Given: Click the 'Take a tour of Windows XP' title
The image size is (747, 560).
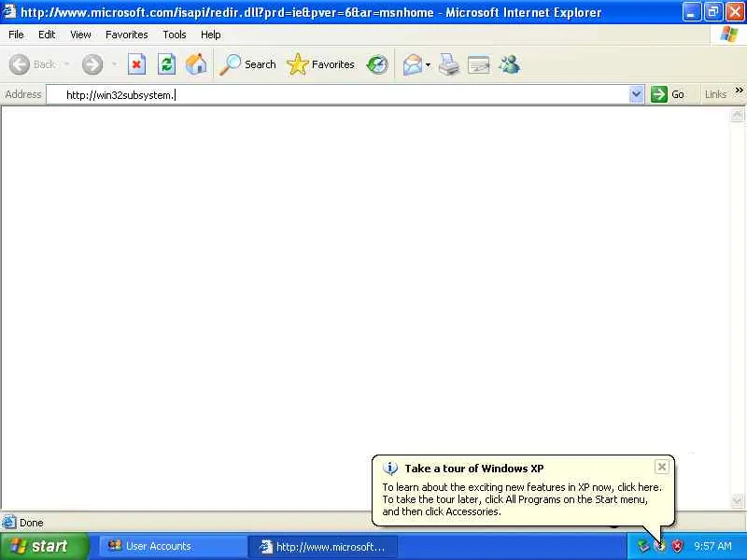Looking at the screenshot, I should 474,469.
